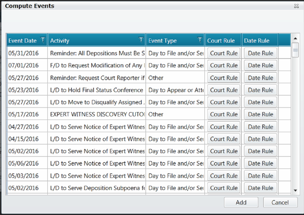The image size is (304, 215).
Task: Open Court Rule for EXPERT WITNESS DISCOVERY CUTOFF
Action: [224, 114]
